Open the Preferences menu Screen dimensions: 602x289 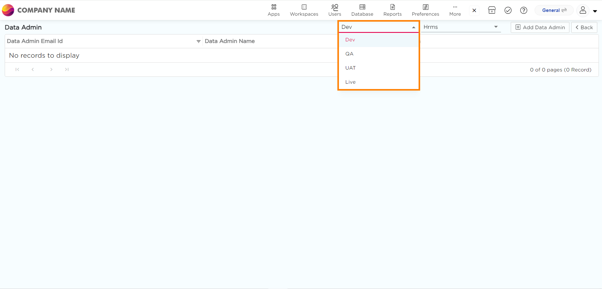pyautogui.click(x=425, y=10)
